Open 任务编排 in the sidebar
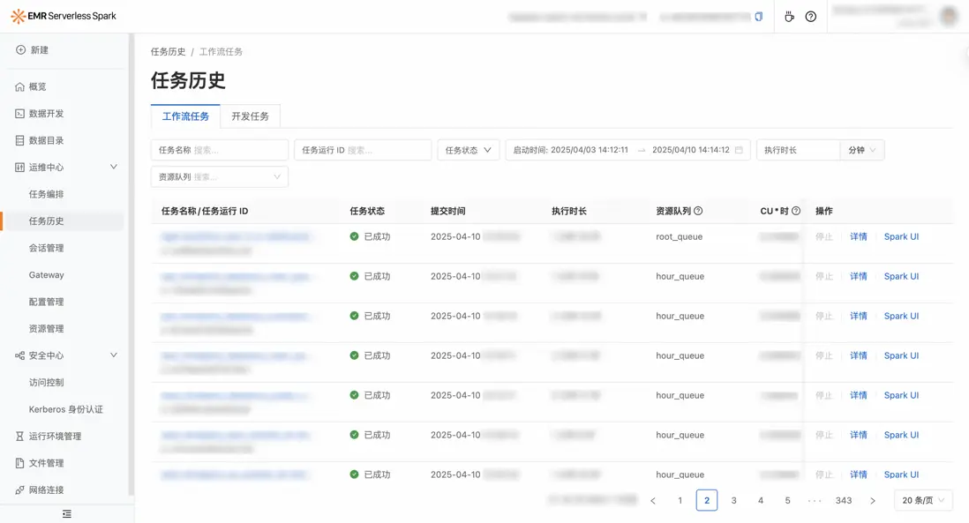Viewport: 969px width, 523px height. click(47, 195)
